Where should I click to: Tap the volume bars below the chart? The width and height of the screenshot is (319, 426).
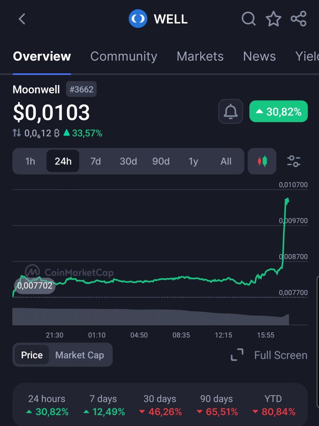click(x=151, y=316)
